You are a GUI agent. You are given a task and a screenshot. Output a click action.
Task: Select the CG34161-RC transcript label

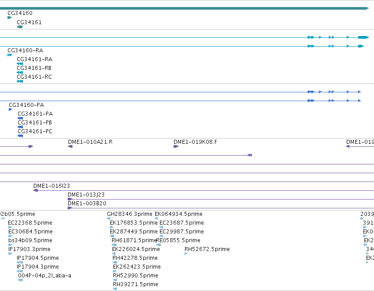point(34,77)
